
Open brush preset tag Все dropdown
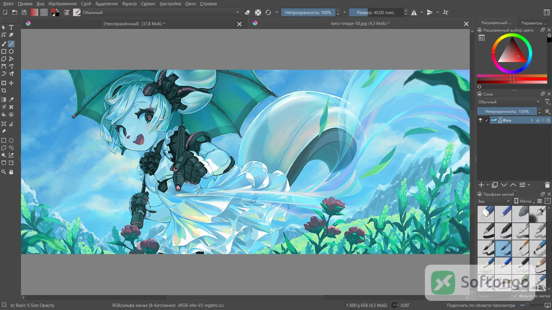tap(494, 201)
